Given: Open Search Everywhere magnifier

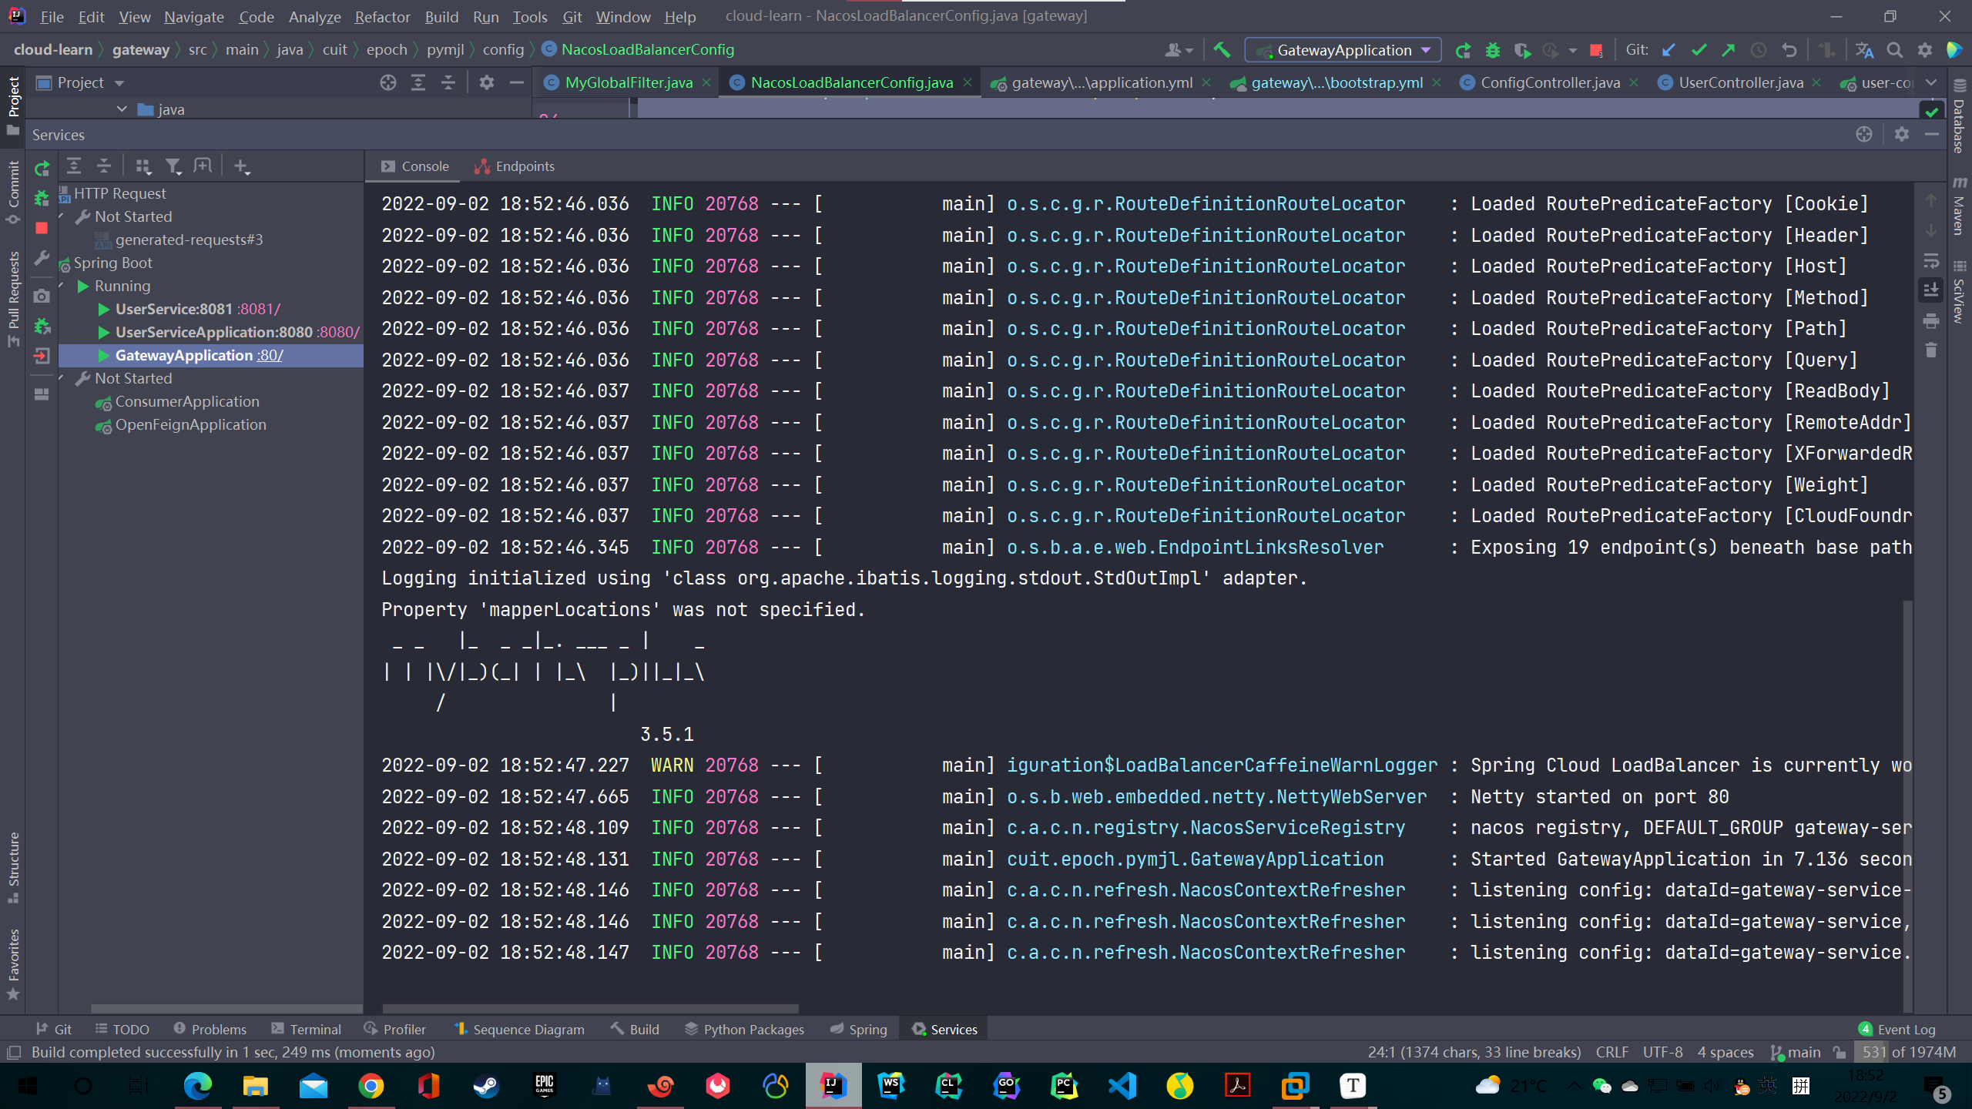Looking at the screenshot, I should coord(1895,50).
